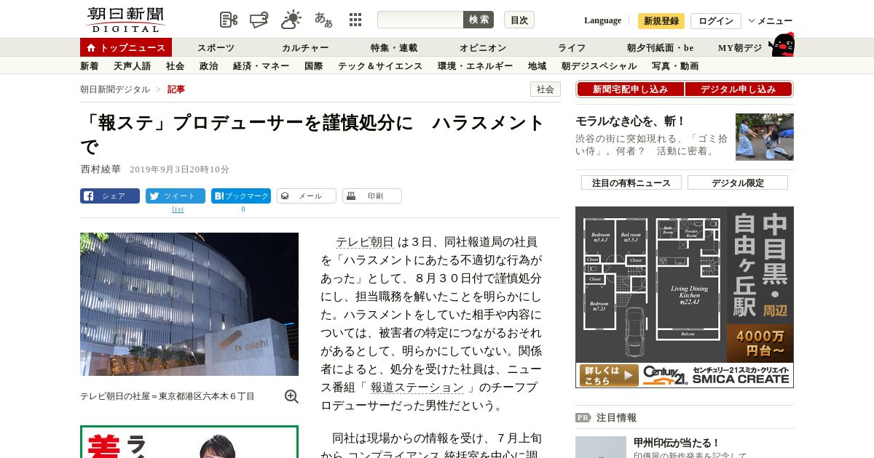
Task: Click the search keyword input field
Action: click(x=420, y=20)
